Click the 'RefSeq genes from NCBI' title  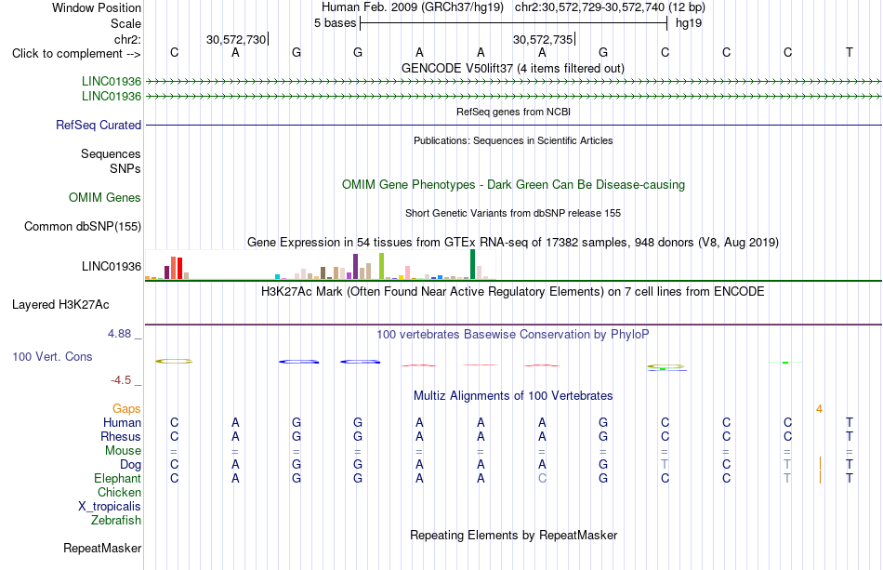pyautogui.click(x=513, y=112)
